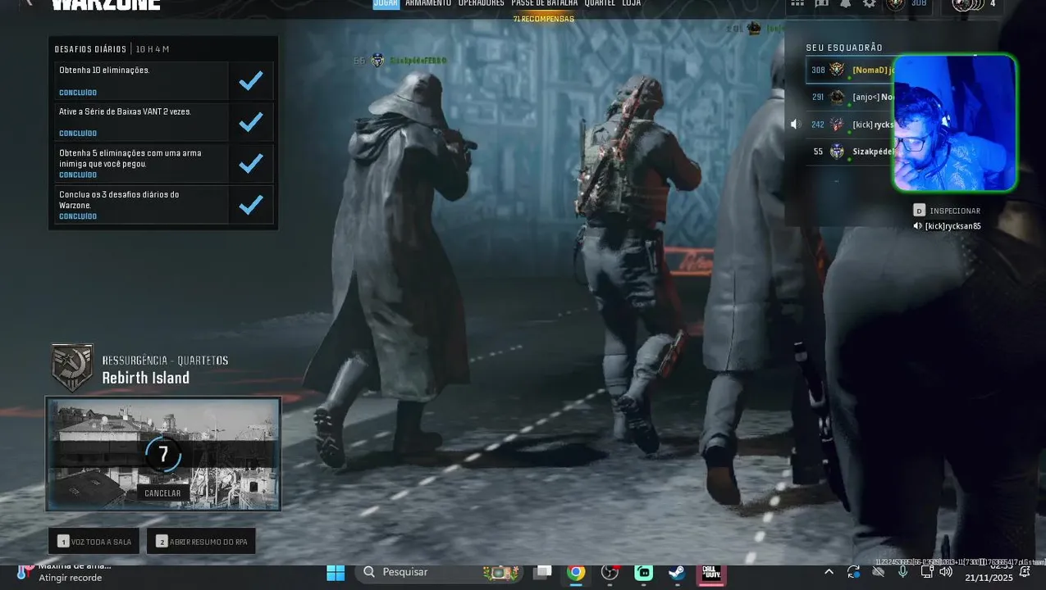The image size is (1046, 590).
Task: Click the [kick]rycksan85 voice indicator
Action: [947, 226]
